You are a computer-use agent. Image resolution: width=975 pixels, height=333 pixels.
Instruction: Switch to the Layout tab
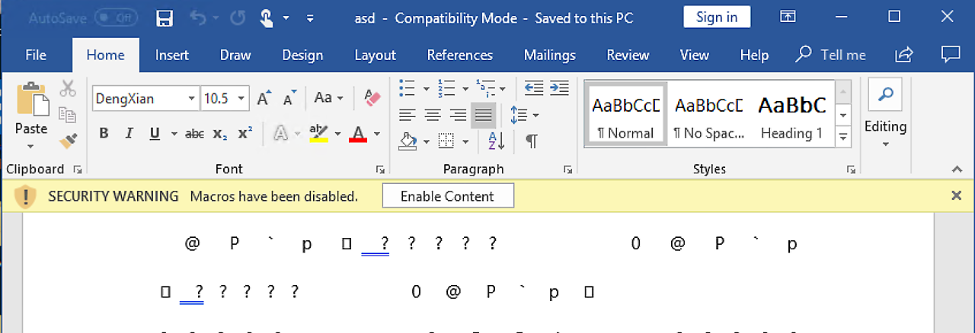(376, 55)
